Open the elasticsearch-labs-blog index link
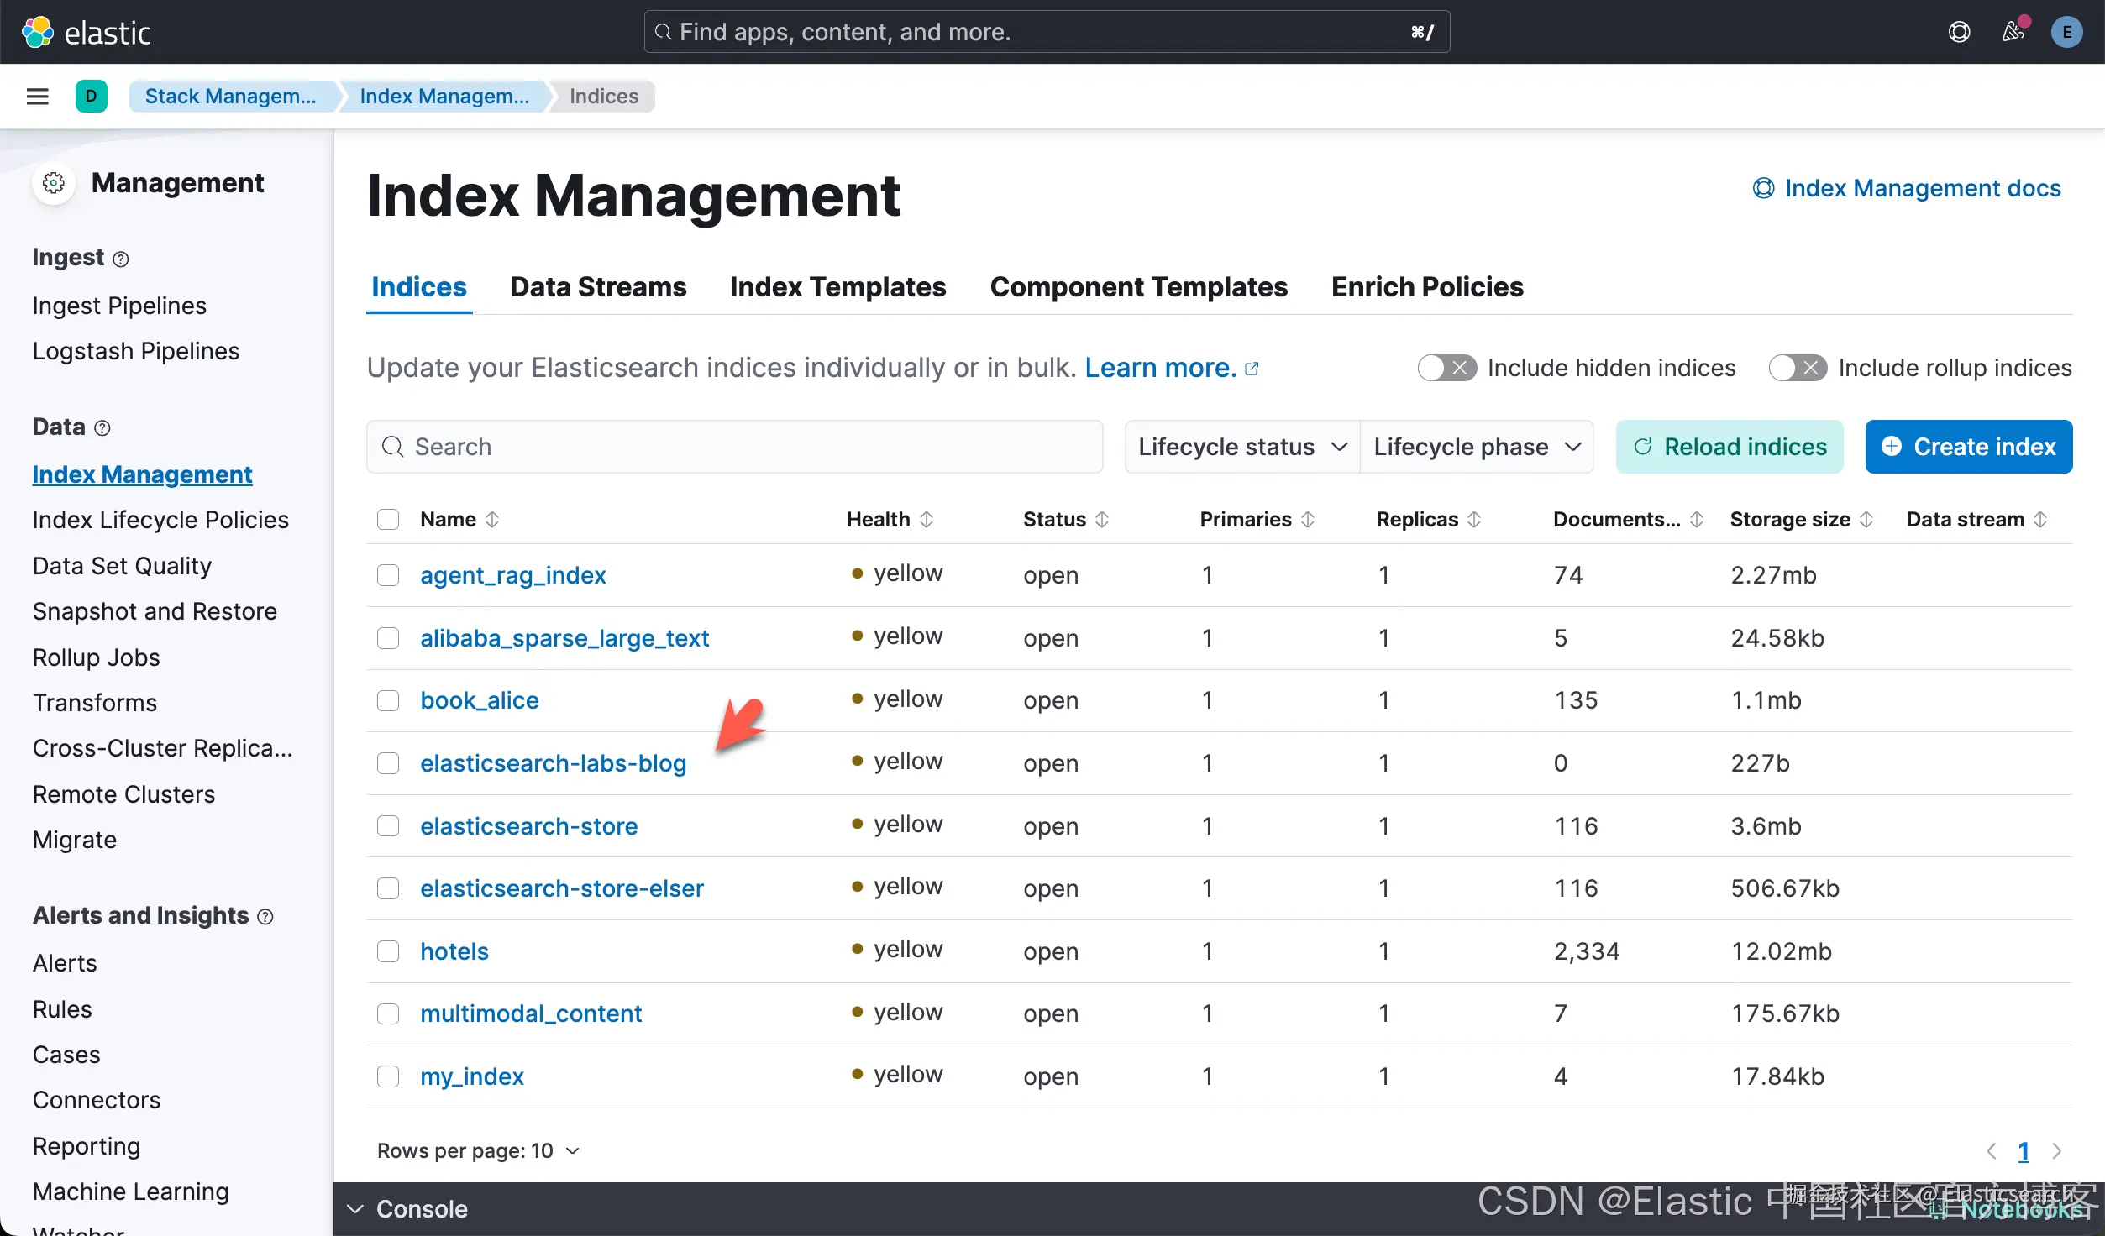This screenshot has height=1236, width=2105. coord(553,763)
